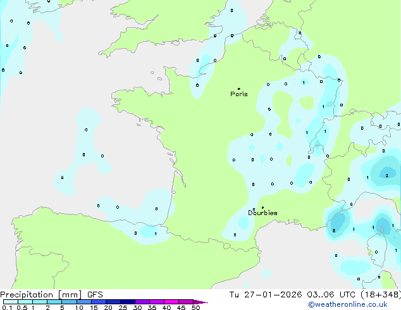Click the 15 legend scale label
The width and height of the screenshot is (401, 310).
[94, 307]
